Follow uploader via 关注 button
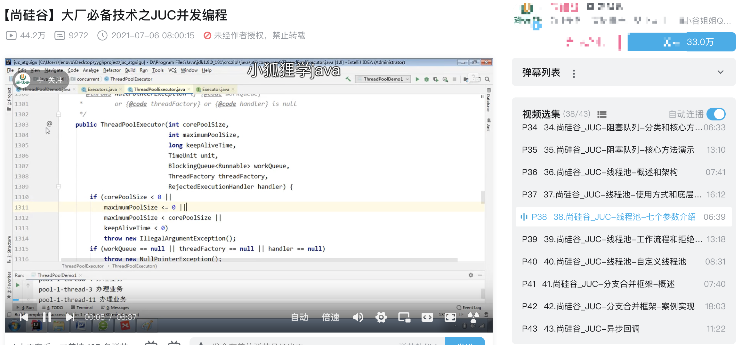Screen dimensions: 742x345 click(x=50, y=80)
